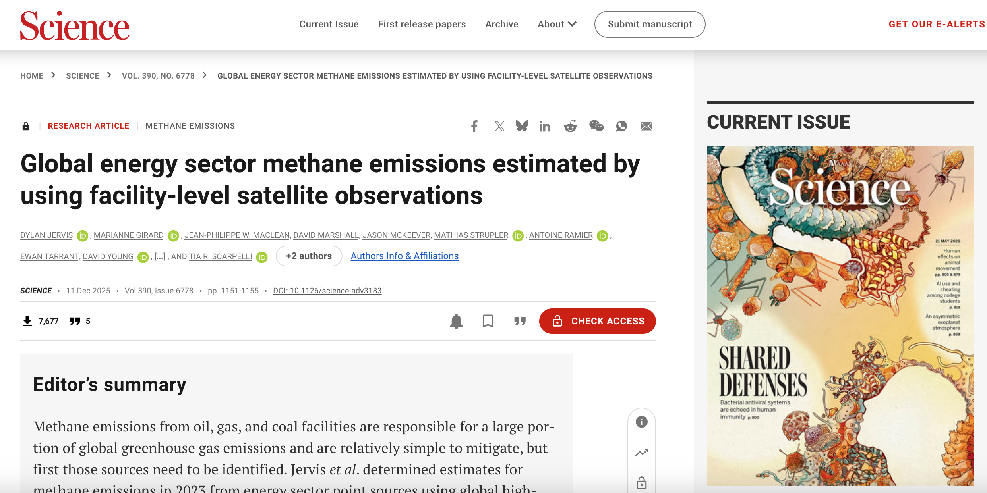Share article on LinkedIn
Image resolution: width=987 pixels, height=493 pixels.
tap(545, 126)
